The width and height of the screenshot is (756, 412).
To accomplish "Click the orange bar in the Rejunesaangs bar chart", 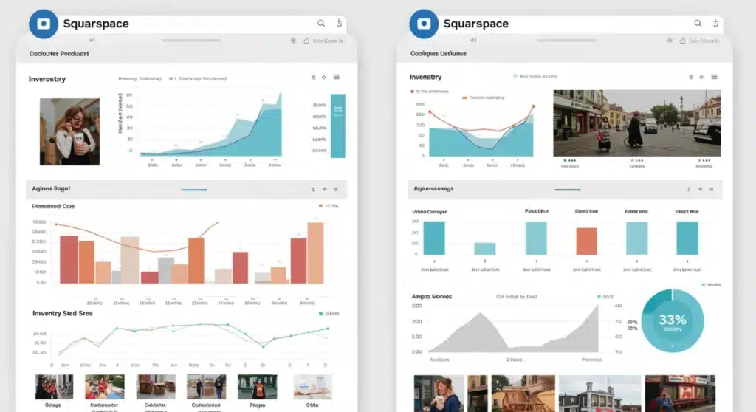I will (586, 241).
